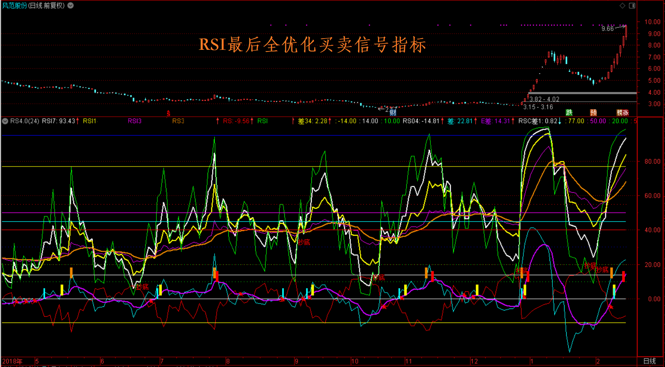Click the magenta : 50.00 level value in legend
Screen dimensions: 665x367
click(596, 121)
